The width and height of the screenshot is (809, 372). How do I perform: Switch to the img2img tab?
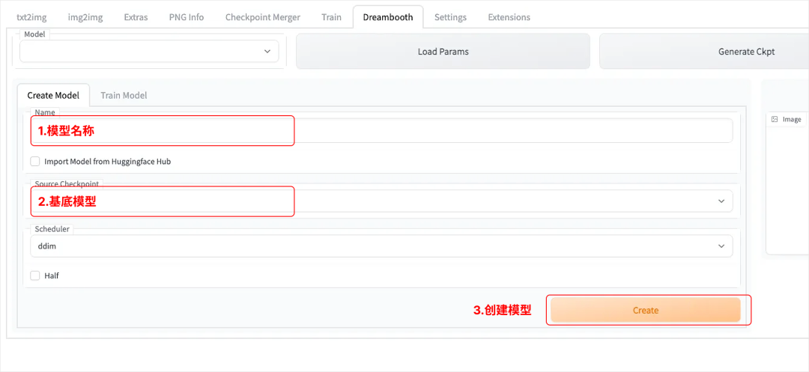click(85, 17)
